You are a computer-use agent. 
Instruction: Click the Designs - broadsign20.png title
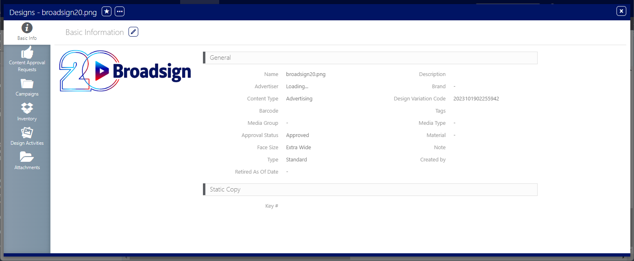(x=53, y=12)
